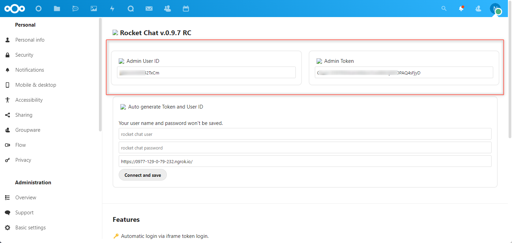Click the 'Admin User ID' label
This screenshot has height=243, width=512.
(x=143, y=61)
